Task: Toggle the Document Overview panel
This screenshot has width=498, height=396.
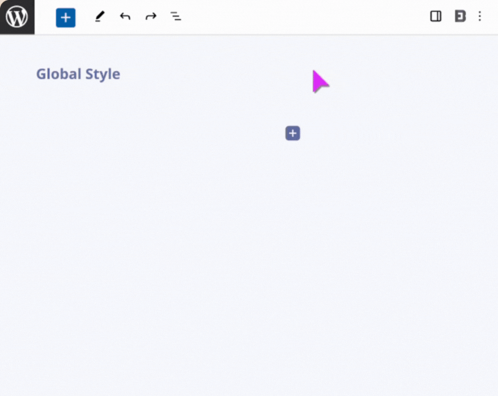Action: coord(176,17)
